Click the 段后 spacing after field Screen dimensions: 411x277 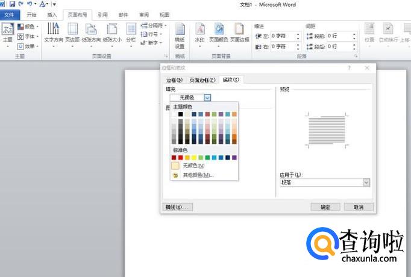[339, 46]
